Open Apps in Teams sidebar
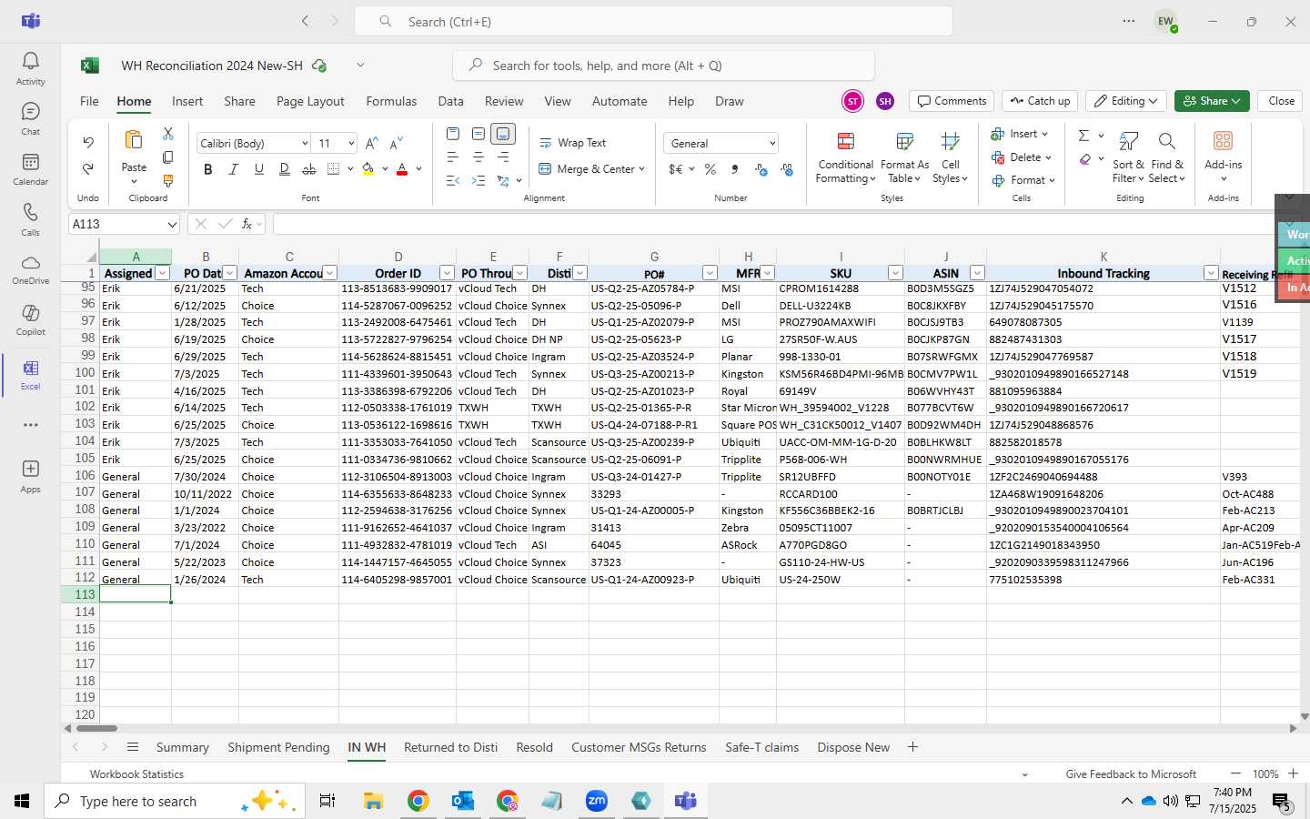 (30, 476)
